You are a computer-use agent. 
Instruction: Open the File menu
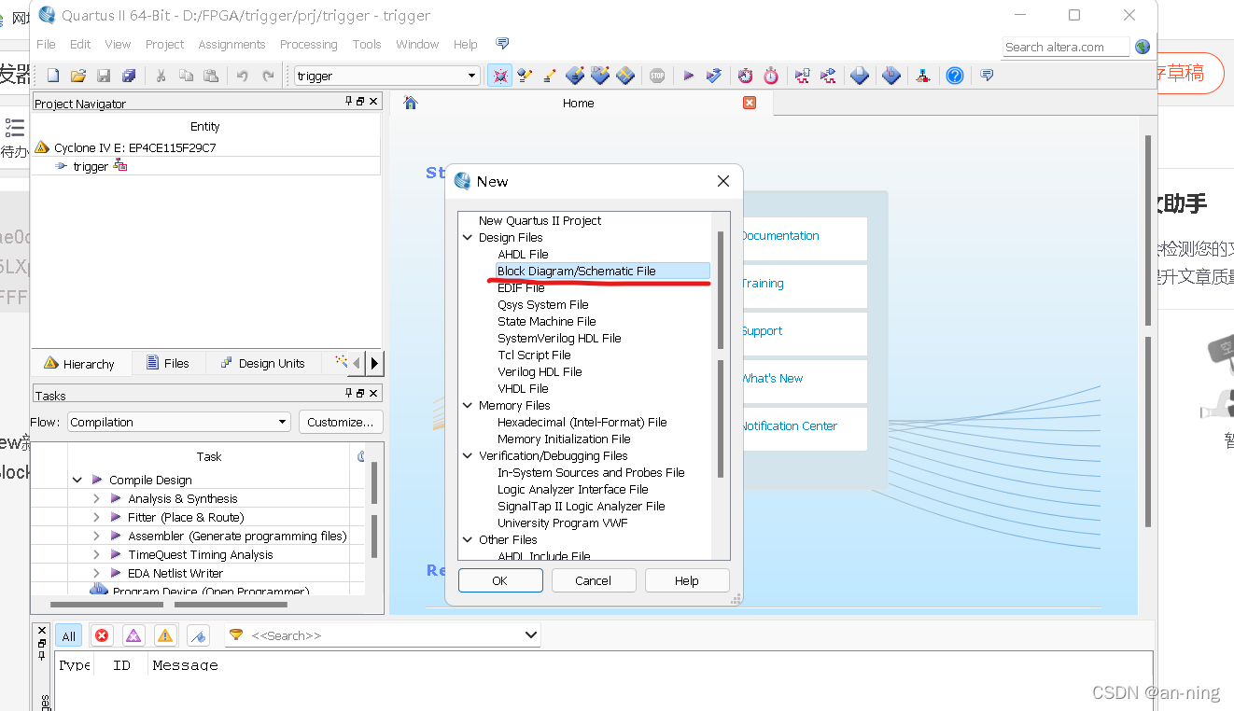pos(46,44)
